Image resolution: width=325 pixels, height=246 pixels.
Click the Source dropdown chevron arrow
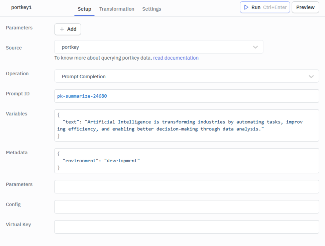[255, 47]
